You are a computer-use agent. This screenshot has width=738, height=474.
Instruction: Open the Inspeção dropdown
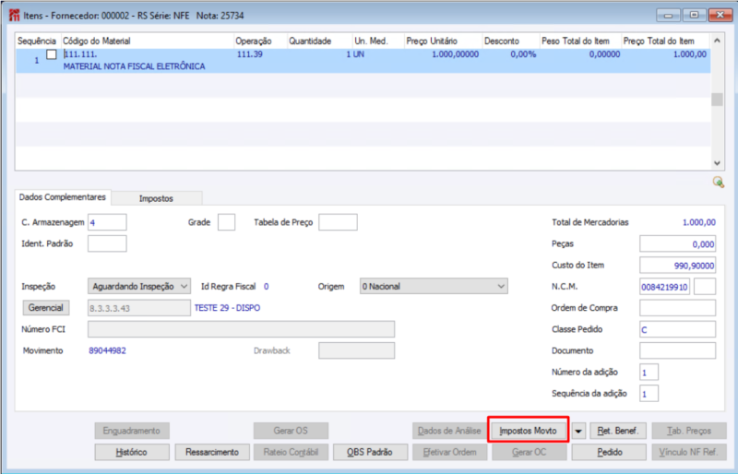click(139, 286)
